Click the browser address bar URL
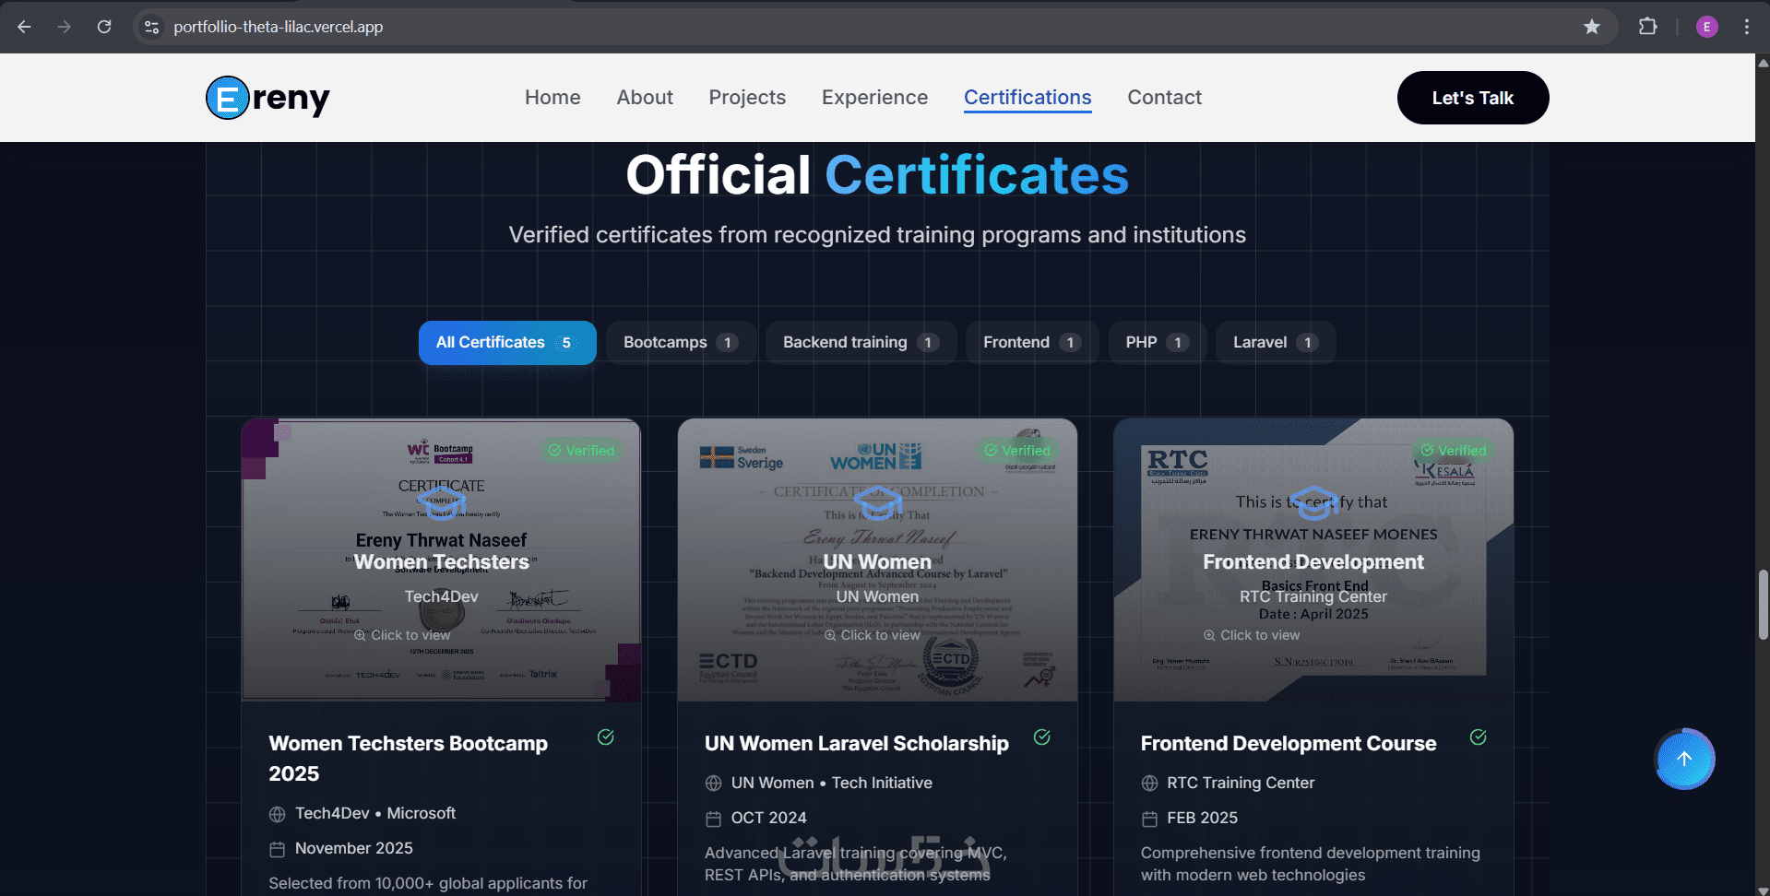The width and height of the screenshot is (1770, 896). coord(279,27)
